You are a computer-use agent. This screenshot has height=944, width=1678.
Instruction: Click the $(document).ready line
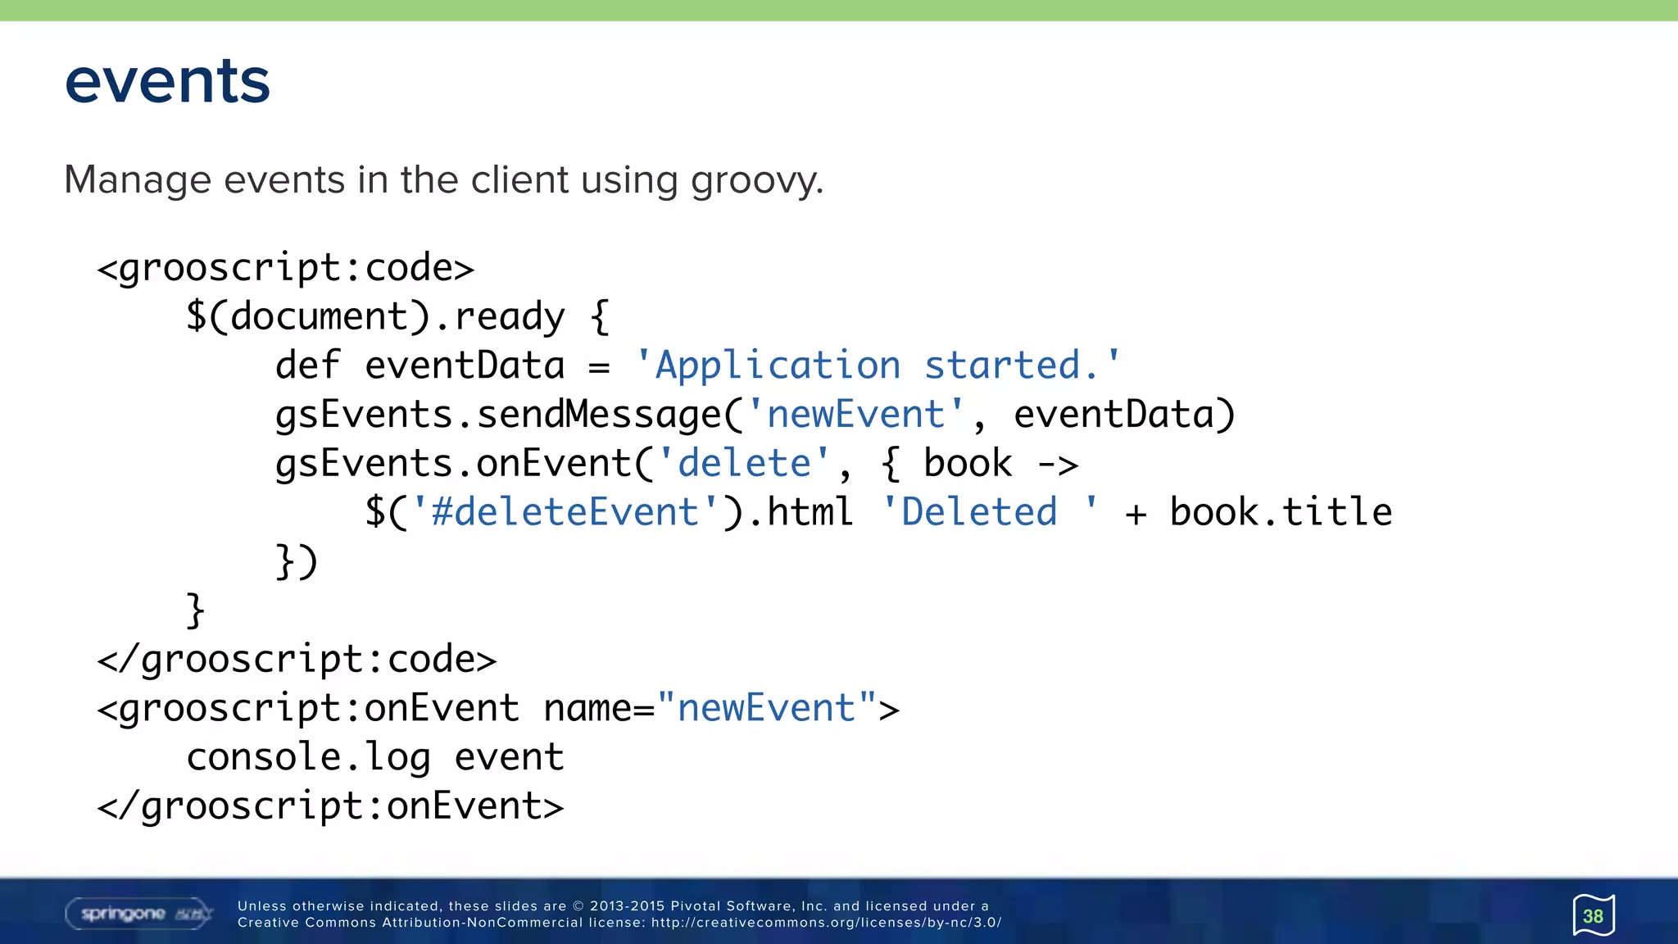click(x=397, y=317)
